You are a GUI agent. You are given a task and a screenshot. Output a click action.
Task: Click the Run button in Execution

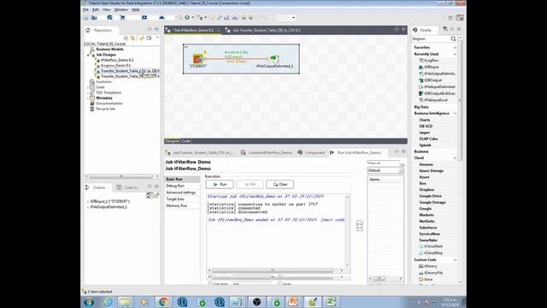220,185
